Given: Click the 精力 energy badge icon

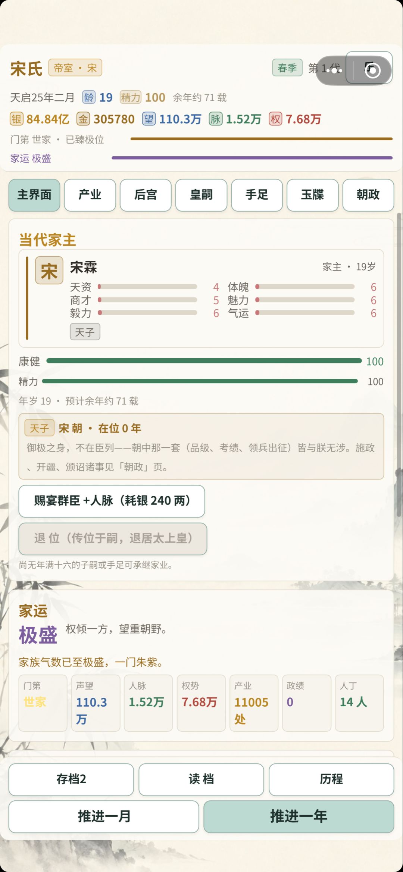Looking at the screenshot, I should [x=131, y=97].
